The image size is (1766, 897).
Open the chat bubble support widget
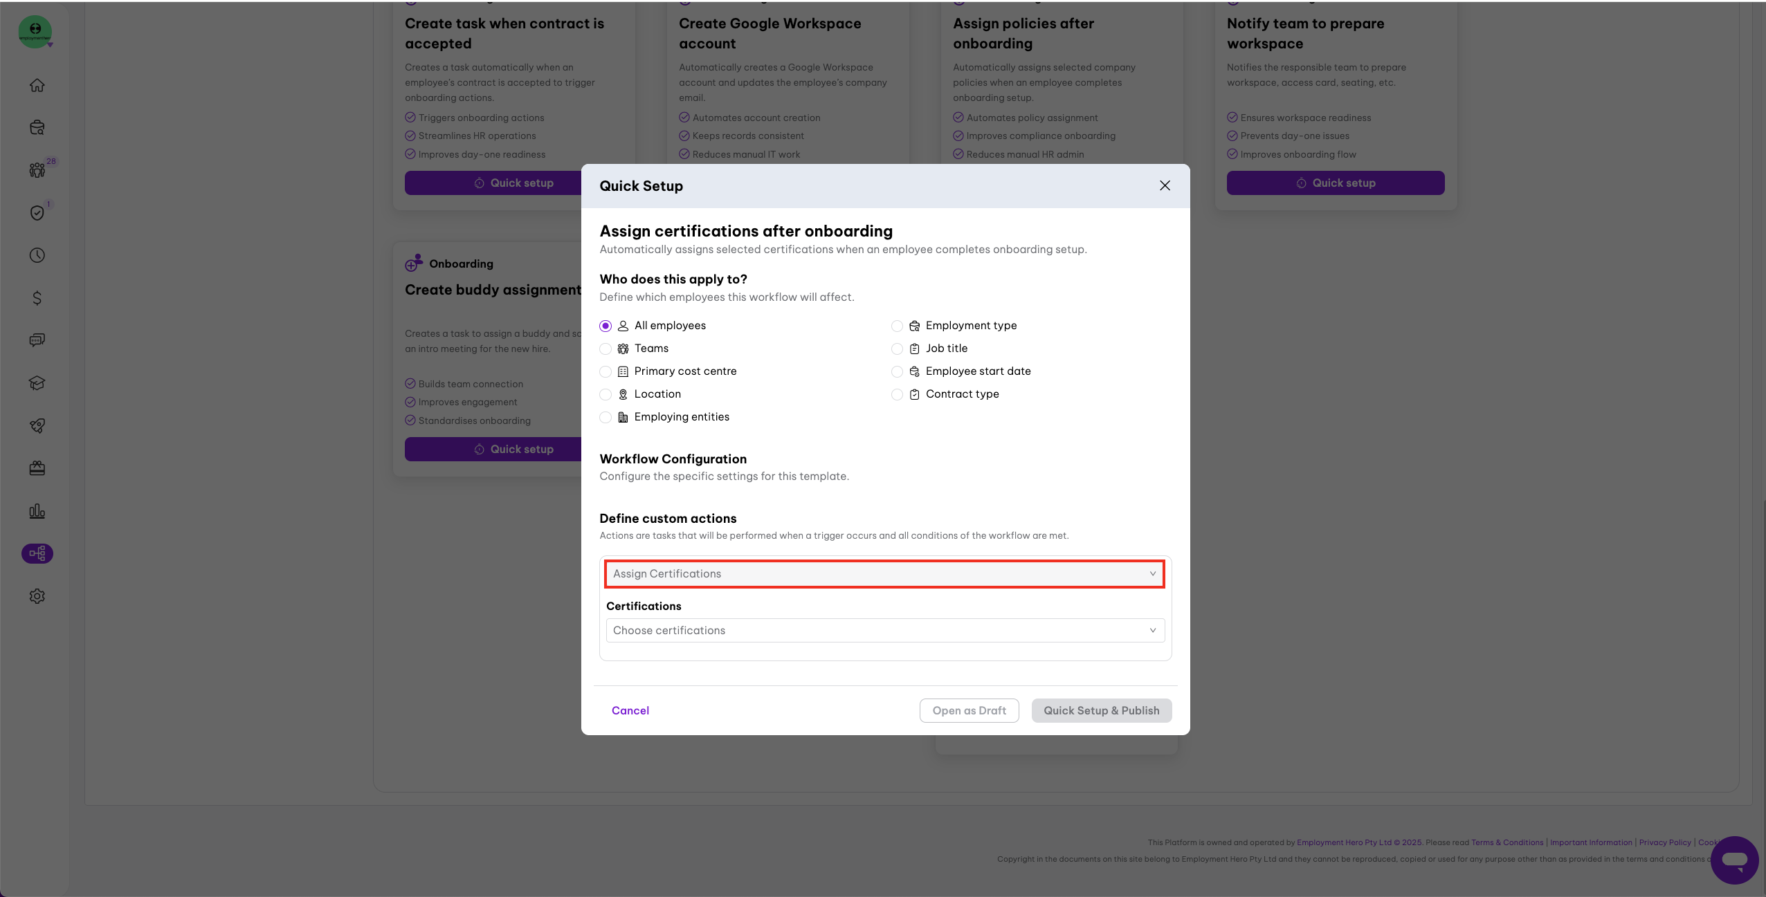click(1734, 860)
